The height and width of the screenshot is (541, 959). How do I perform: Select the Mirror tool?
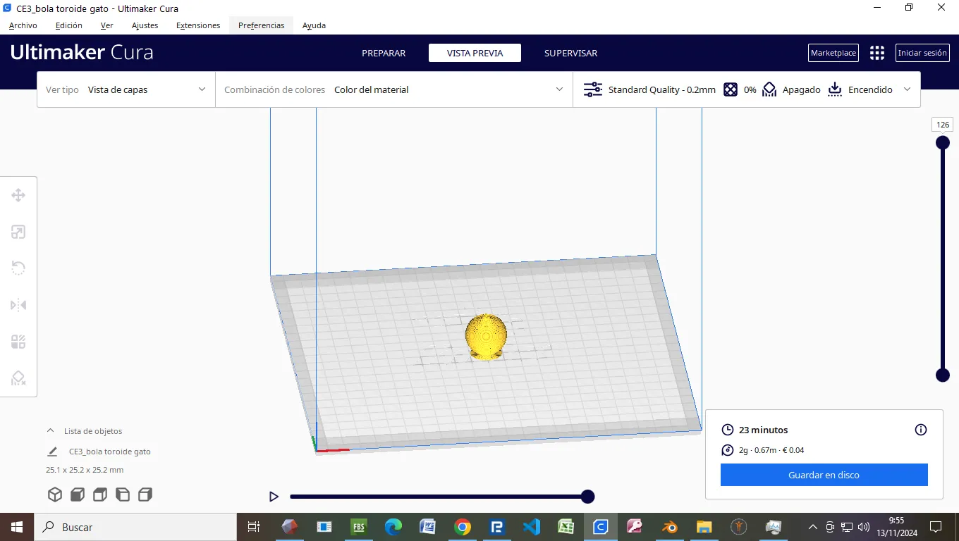pyautogui.click(x=18, y=305)
